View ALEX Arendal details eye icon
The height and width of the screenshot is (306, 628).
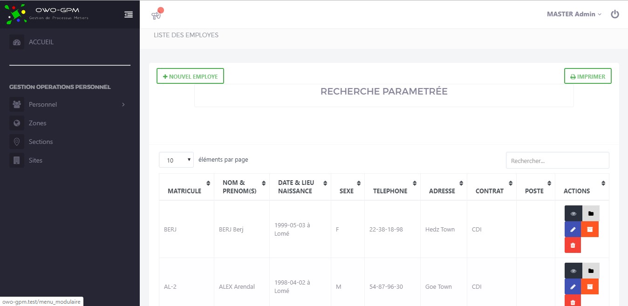click(573, 271)
